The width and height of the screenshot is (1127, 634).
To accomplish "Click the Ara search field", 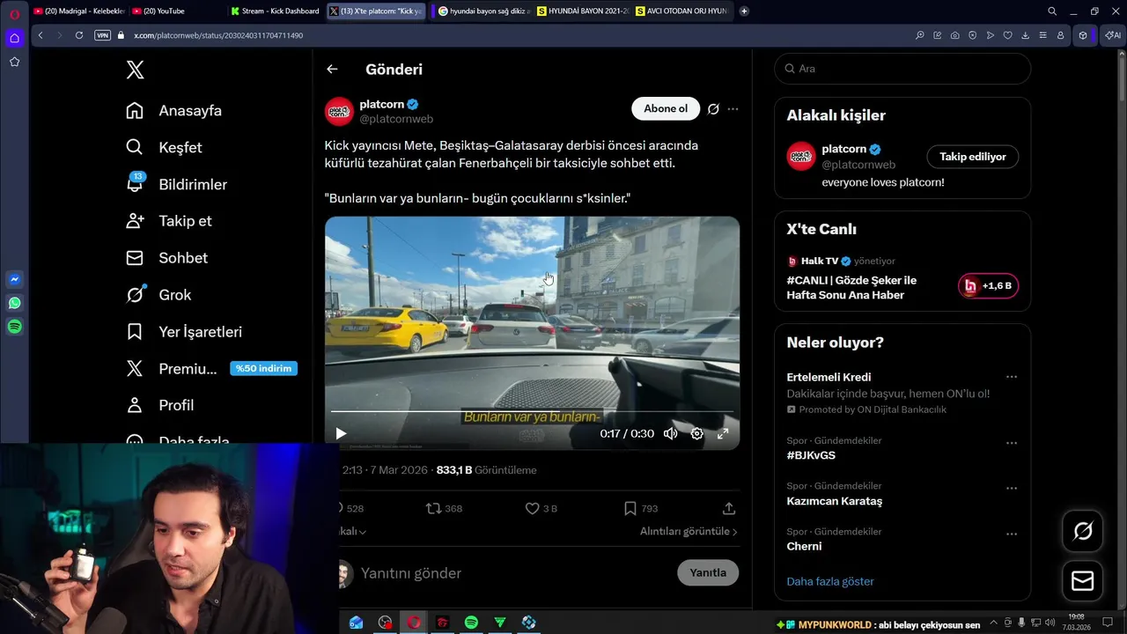I will pyautogui.click(x=902, y=69).
